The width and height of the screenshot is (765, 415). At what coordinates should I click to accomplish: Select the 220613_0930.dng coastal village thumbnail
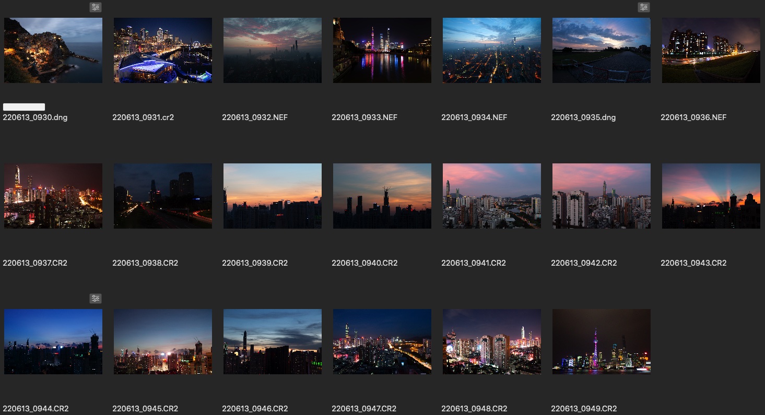53,50
